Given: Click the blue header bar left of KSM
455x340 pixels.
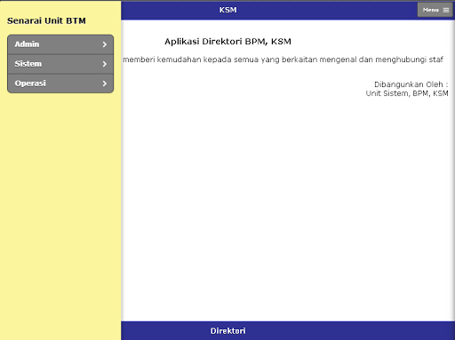Looking at the screenshot, I should tap(169, 10).
